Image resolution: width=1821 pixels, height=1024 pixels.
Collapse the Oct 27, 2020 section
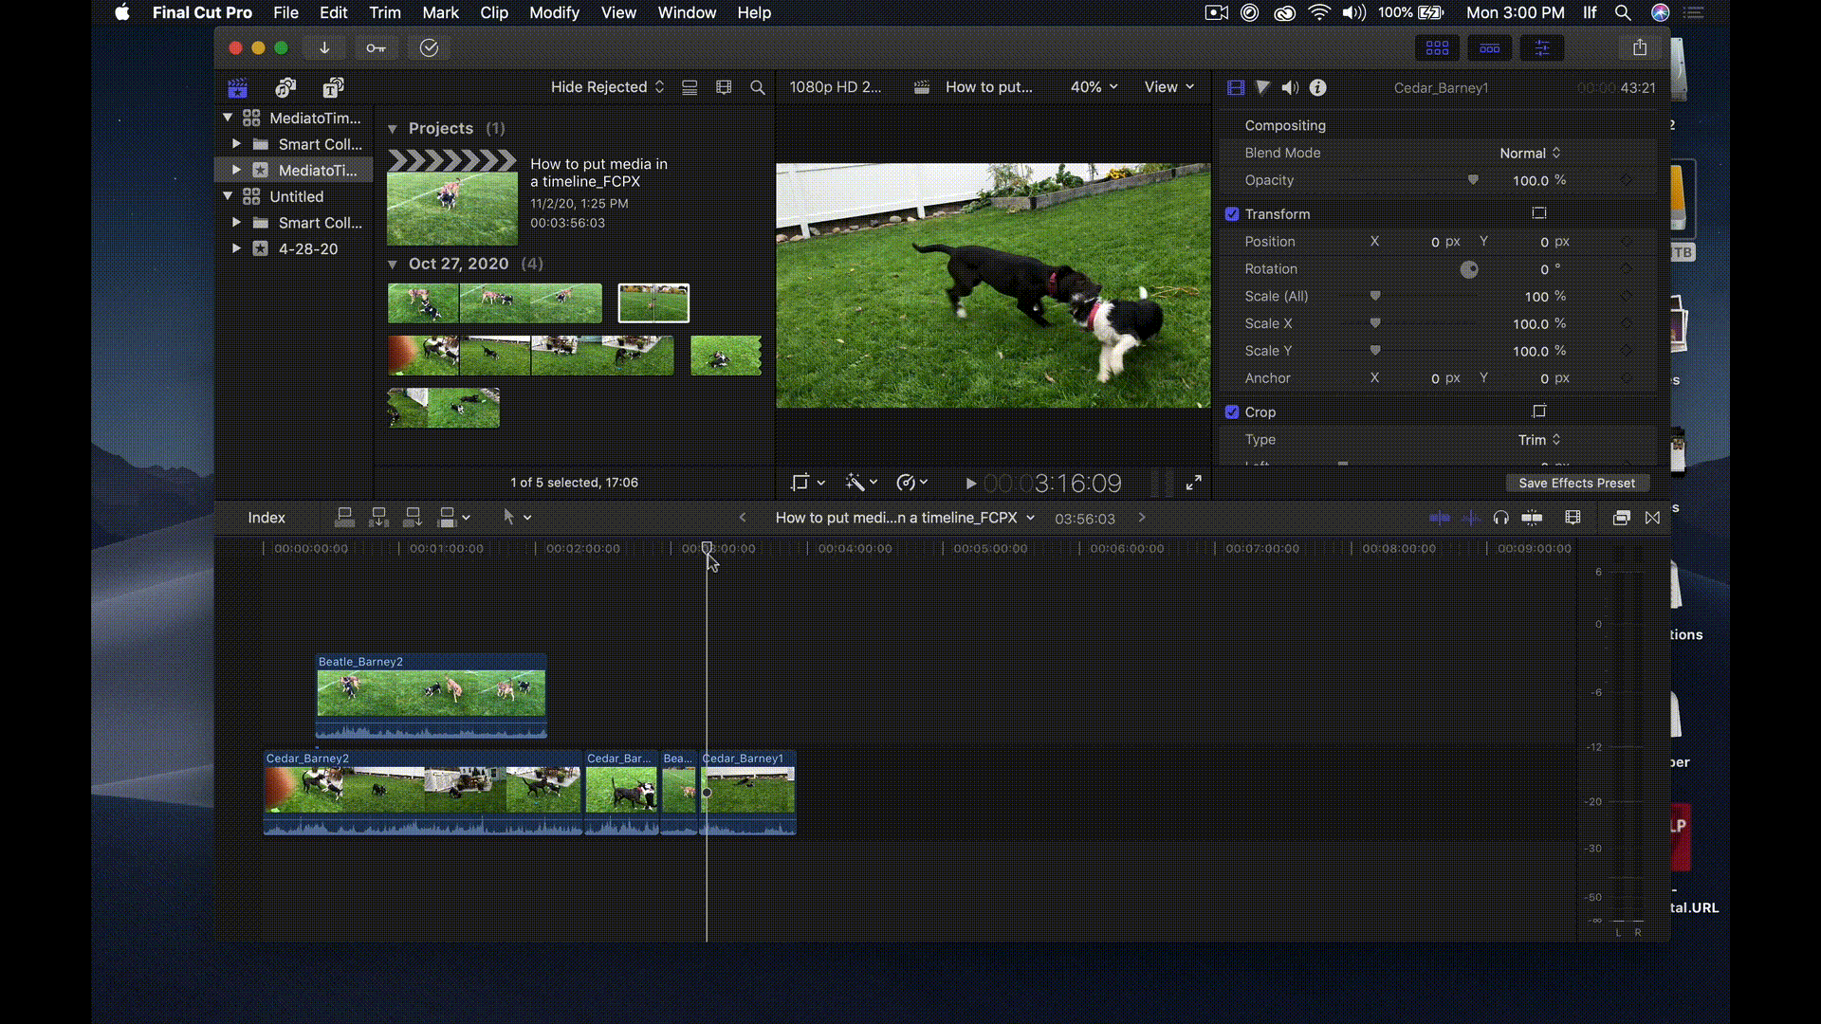[x=393, y=265]
